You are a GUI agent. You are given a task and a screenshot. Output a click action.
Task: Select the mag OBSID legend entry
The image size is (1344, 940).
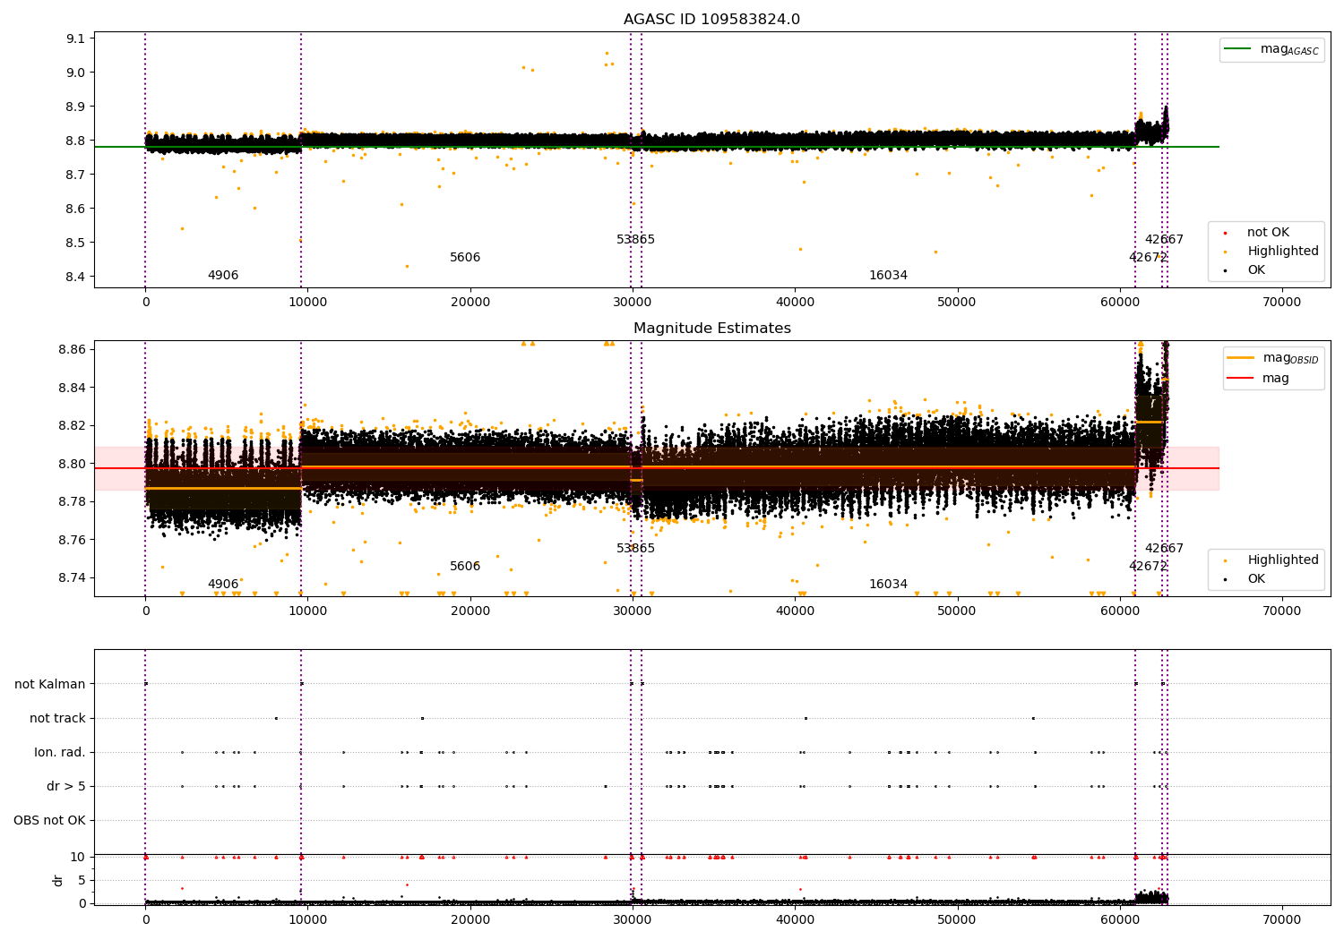(x=1272, y=358)
